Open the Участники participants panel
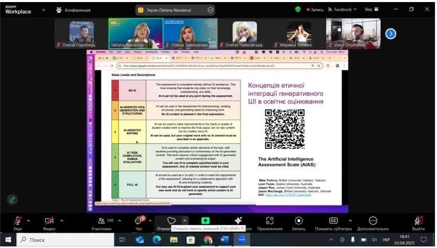Screen dimensions: 437x248 pos(101,221)
